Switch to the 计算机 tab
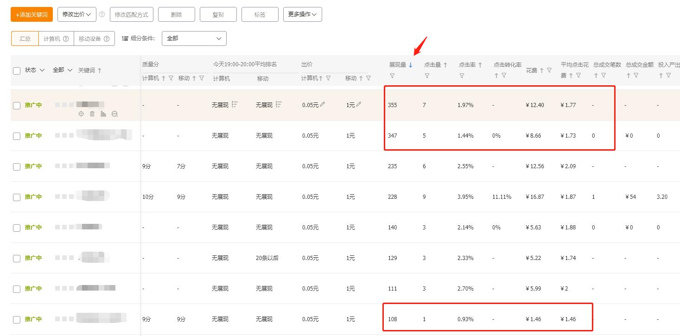Image resolution: width=680 pixels, height=336 pixels. tap(52, 38)
